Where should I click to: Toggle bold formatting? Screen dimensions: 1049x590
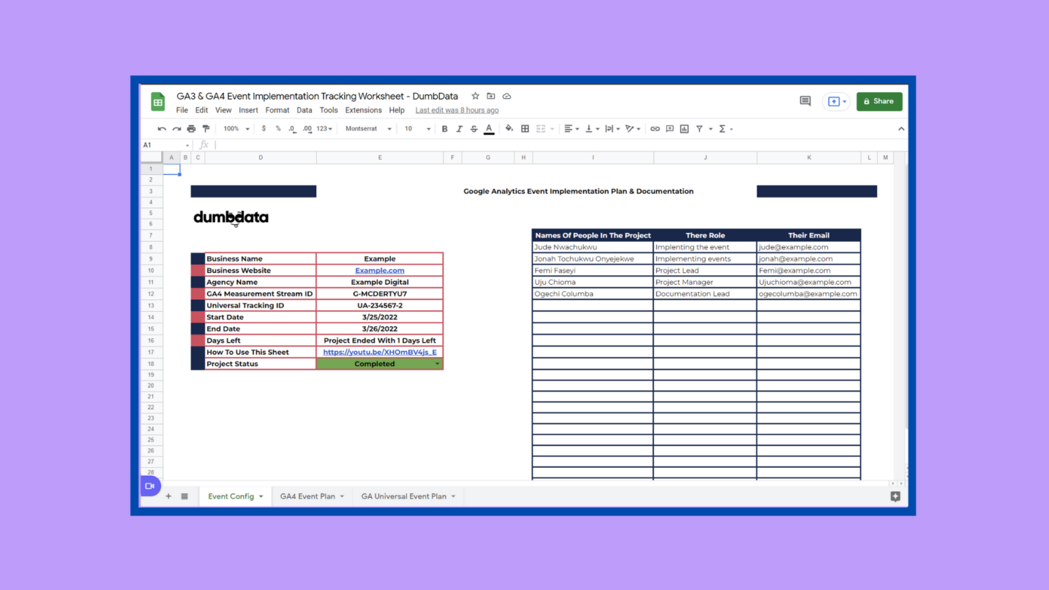[x=445, y=128]
